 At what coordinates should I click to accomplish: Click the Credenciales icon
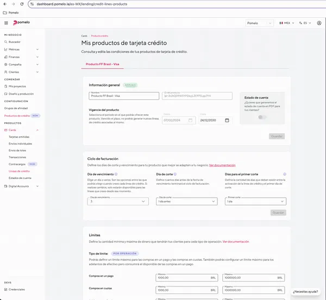point(6,289)
